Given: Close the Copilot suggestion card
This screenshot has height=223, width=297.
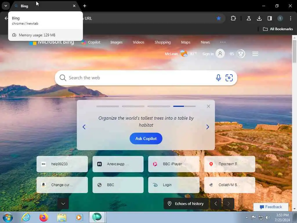Looking at the screenshot, I should pyautogui.click(x=208, y=106).
